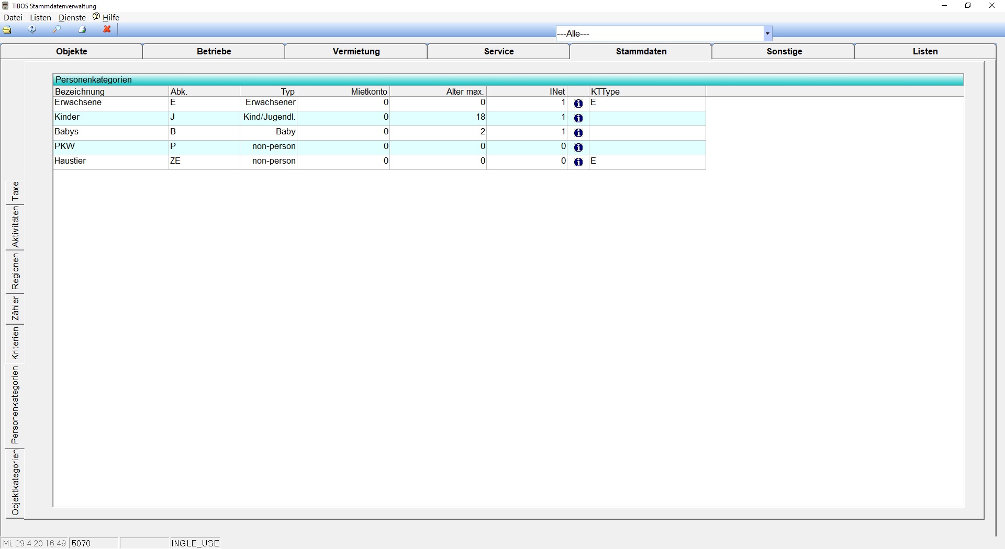The image size is (1005, 549).
Task: Open info icon for Kinder row
Action: click(x=578, y=118)
